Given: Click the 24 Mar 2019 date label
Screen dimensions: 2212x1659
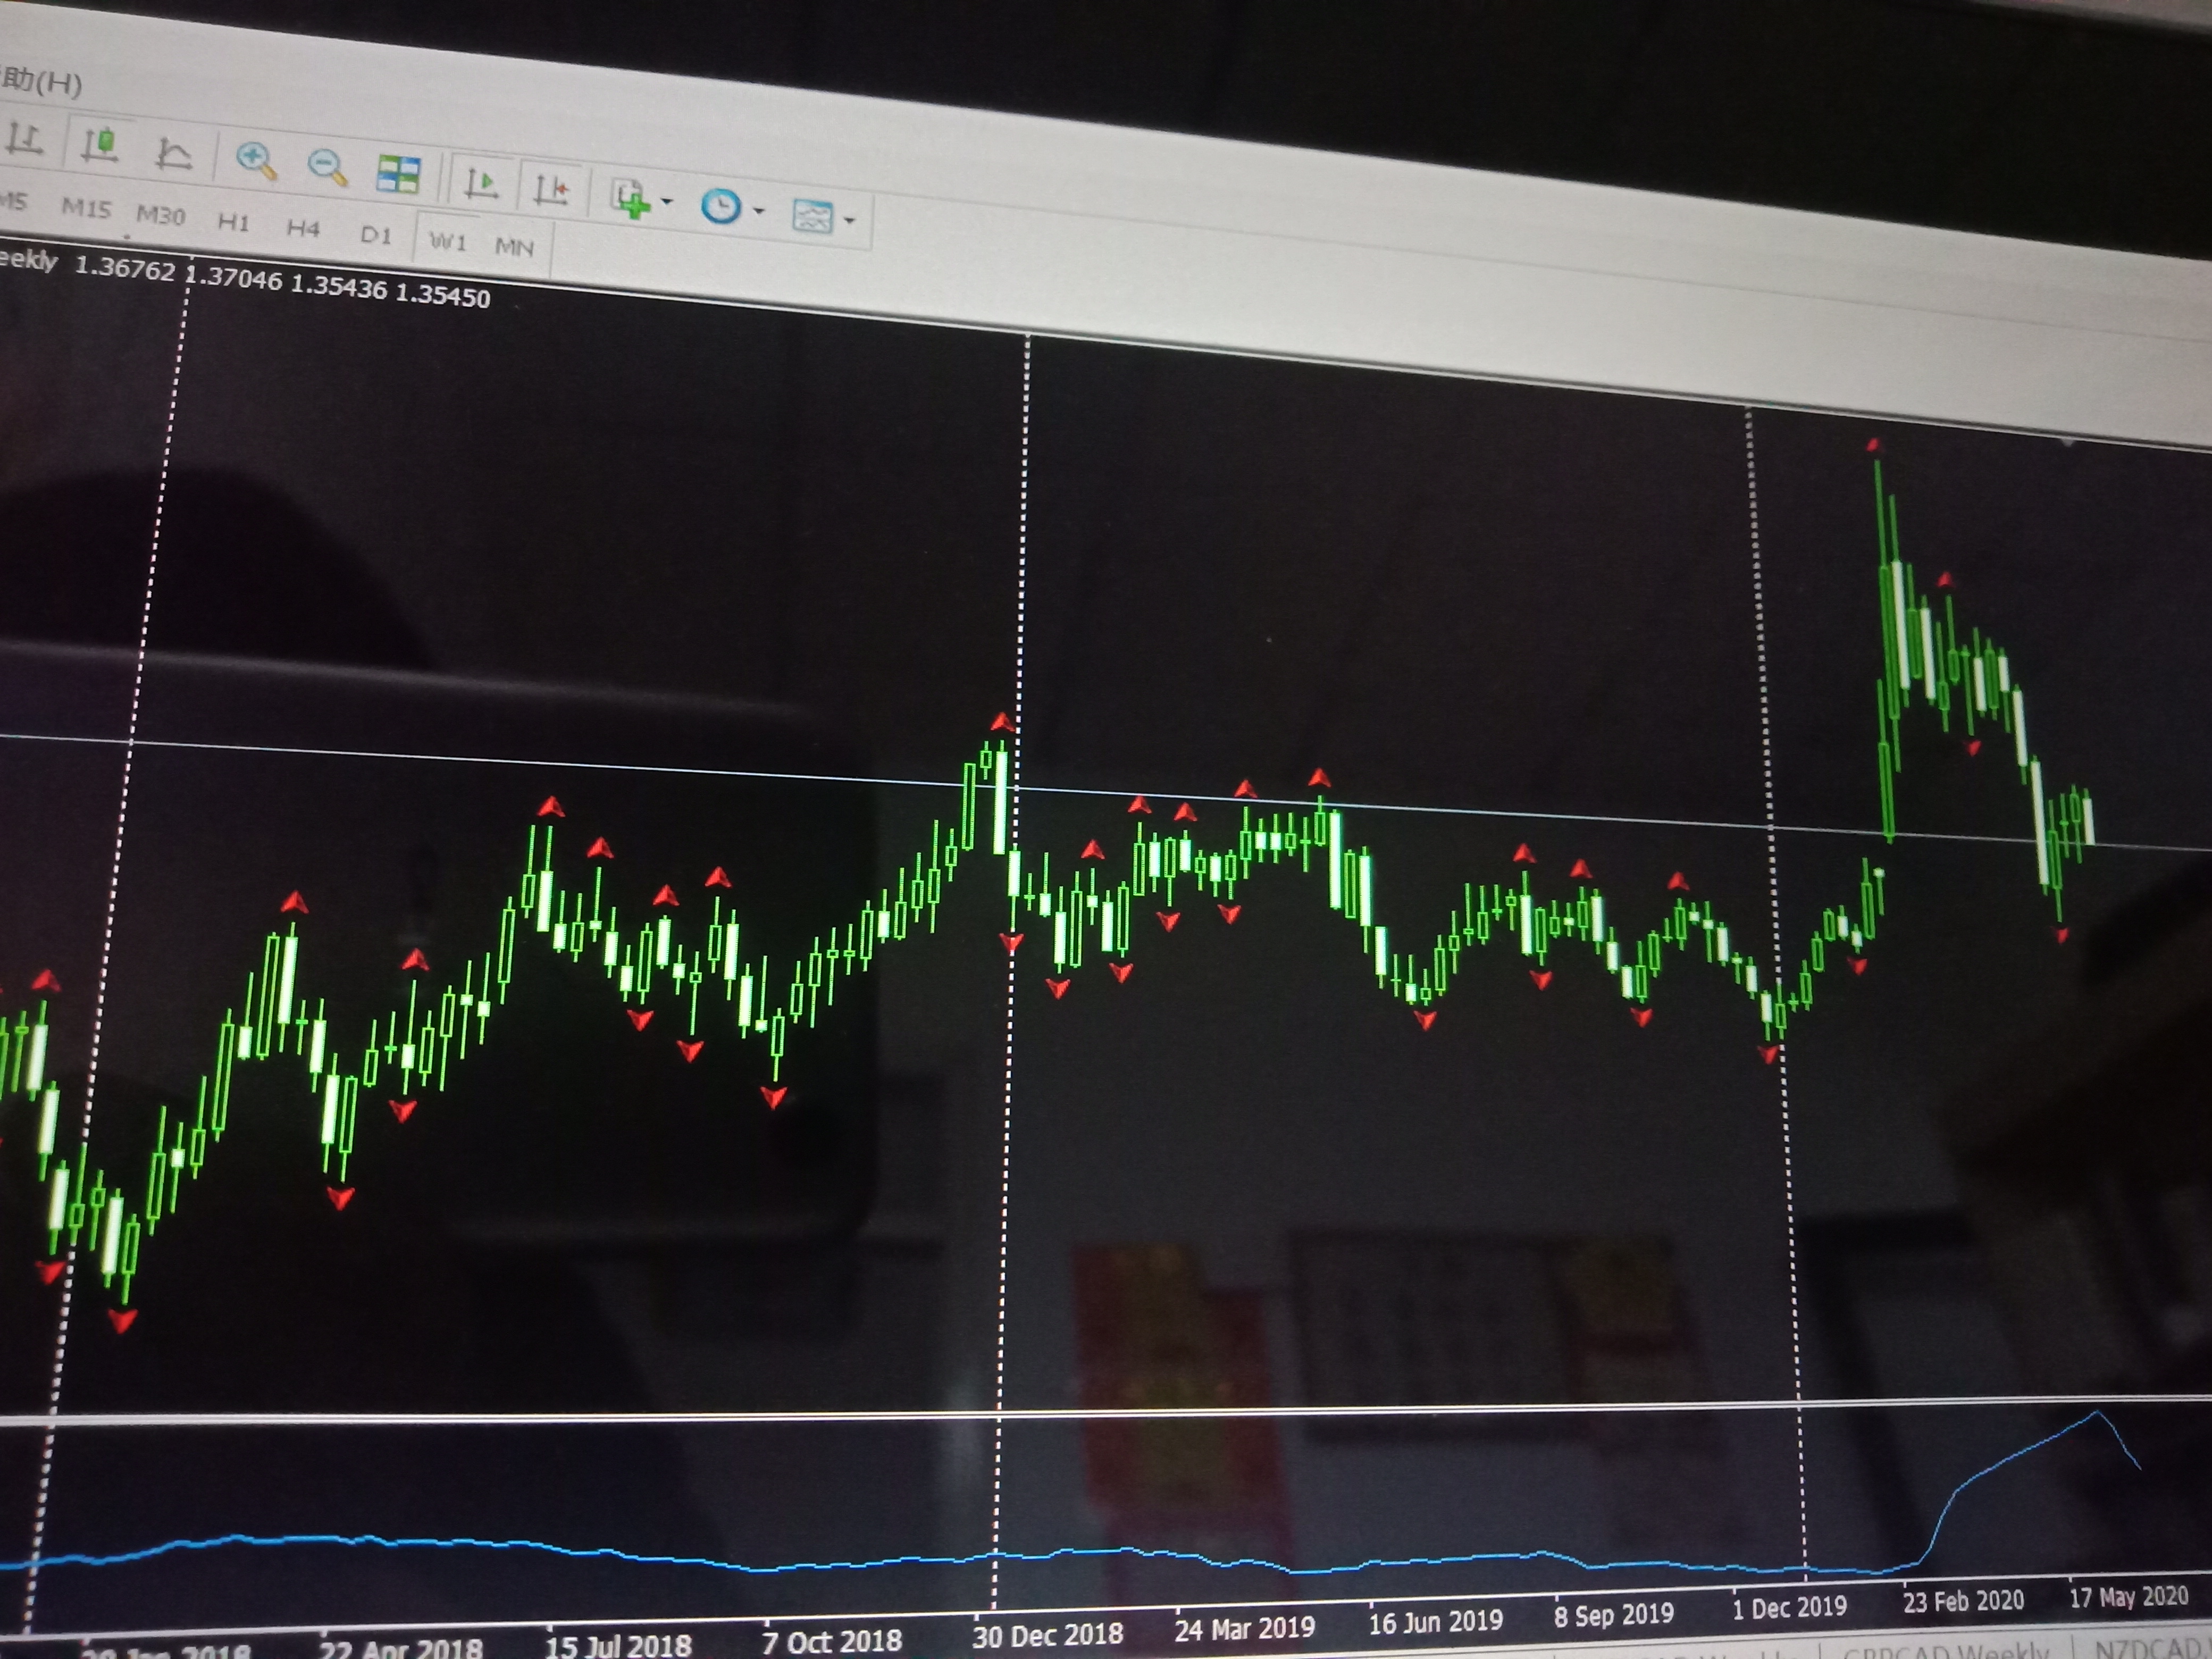Looking at the screenshot, I should 1244,1629.
